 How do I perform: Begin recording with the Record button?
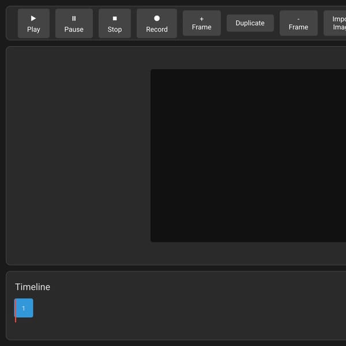(157, 24)
